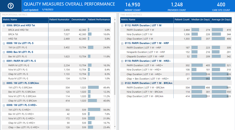Open the help question mark icon

(x=11, y=6)
